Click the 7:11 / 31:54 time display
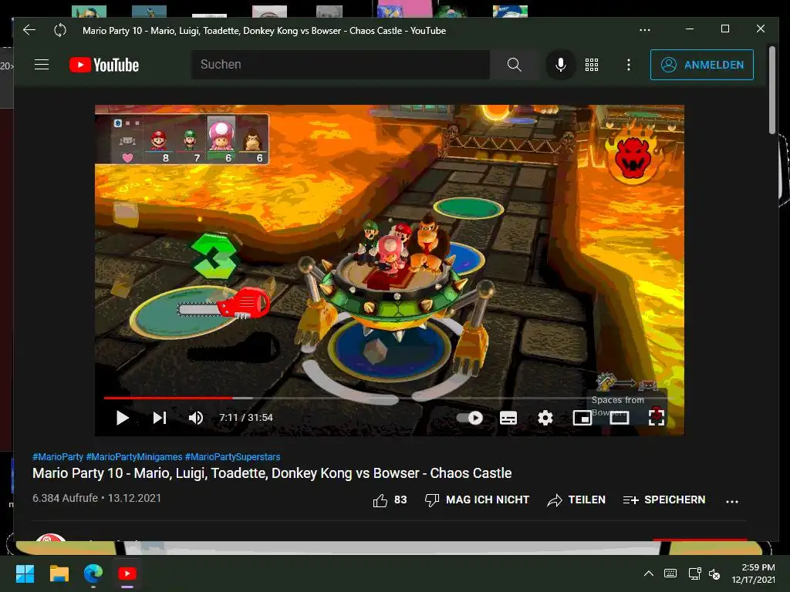Screen dimensions: 790x592 pyautogui.click(x=246, y=418)
